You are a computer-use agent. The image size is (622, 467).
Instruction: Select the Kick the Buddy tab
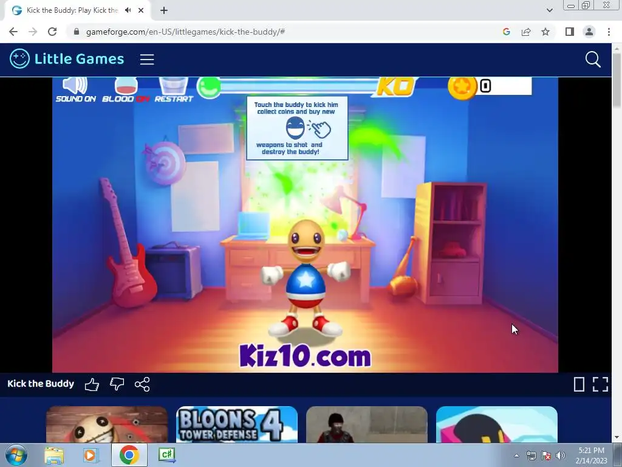pyautogui.click(x=72, y=10)
